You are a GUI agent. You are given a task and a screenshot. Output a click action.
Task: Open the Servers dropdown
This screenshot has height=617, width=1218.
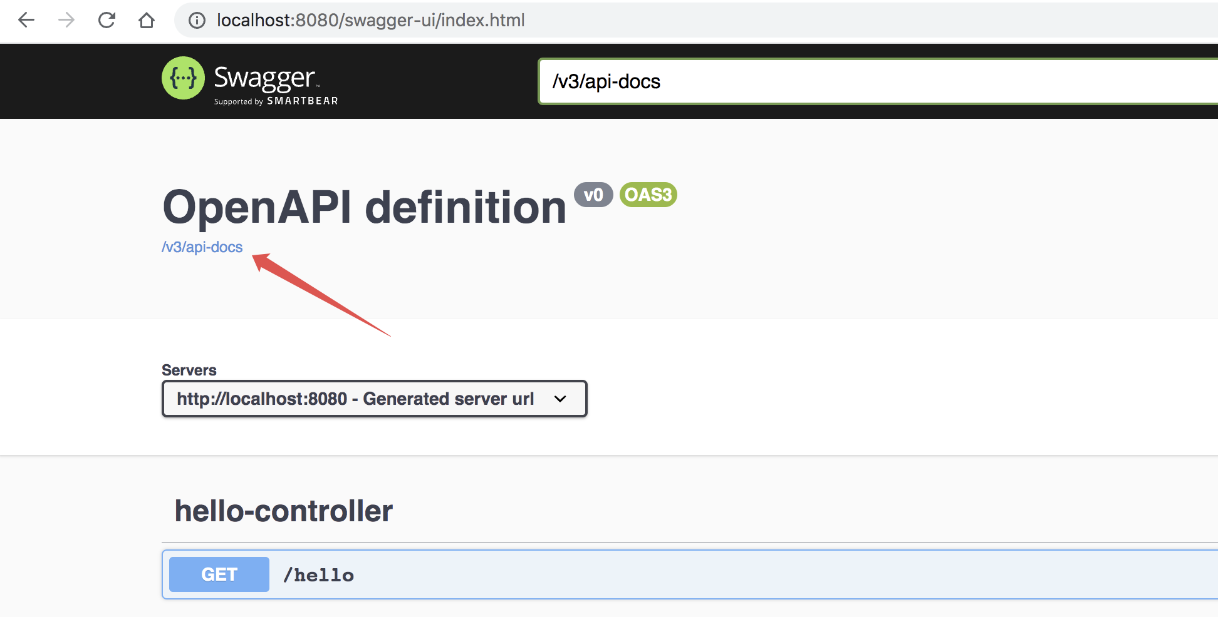coord(374,399)
